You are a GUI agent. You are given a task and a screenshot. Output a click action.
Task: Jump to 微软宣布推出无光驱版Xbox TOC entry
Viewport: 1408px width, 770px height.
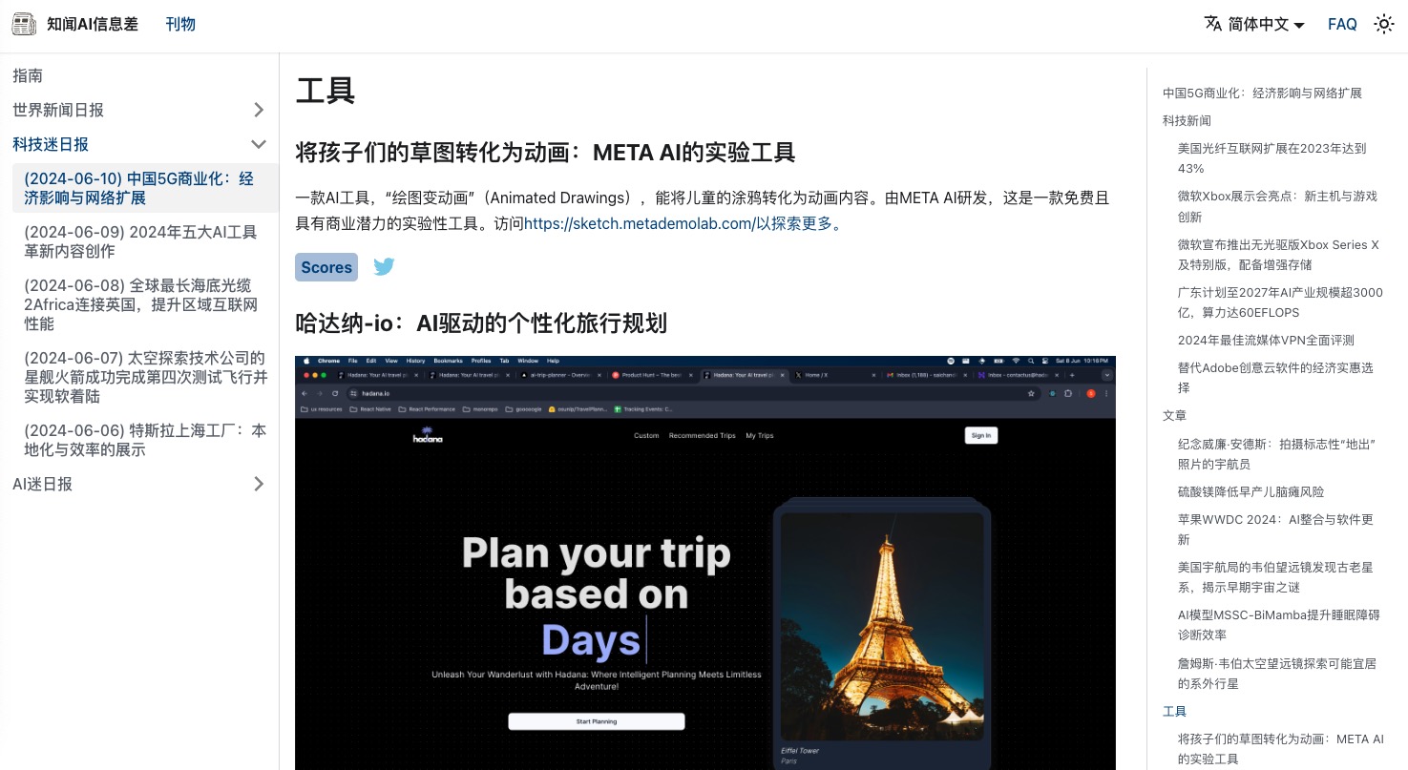coord(1279,254)
